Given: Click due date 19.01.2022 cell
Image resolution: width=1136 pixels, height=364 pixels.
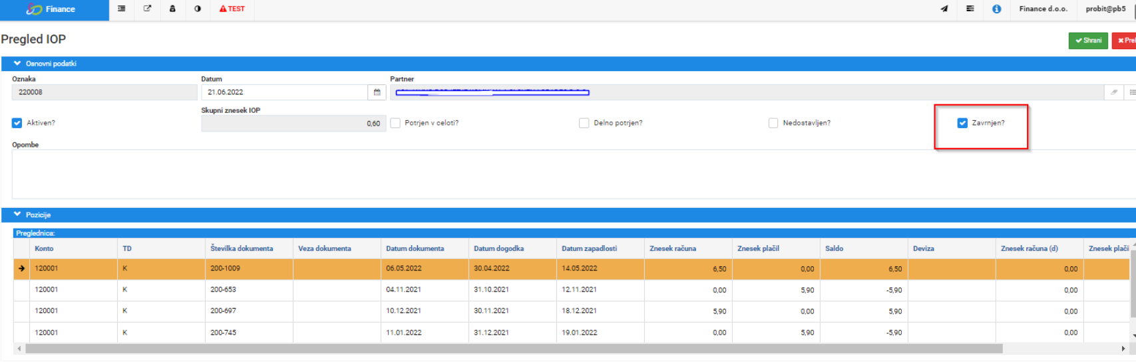Looking at the screenshot, I should (x=600, y=332).
